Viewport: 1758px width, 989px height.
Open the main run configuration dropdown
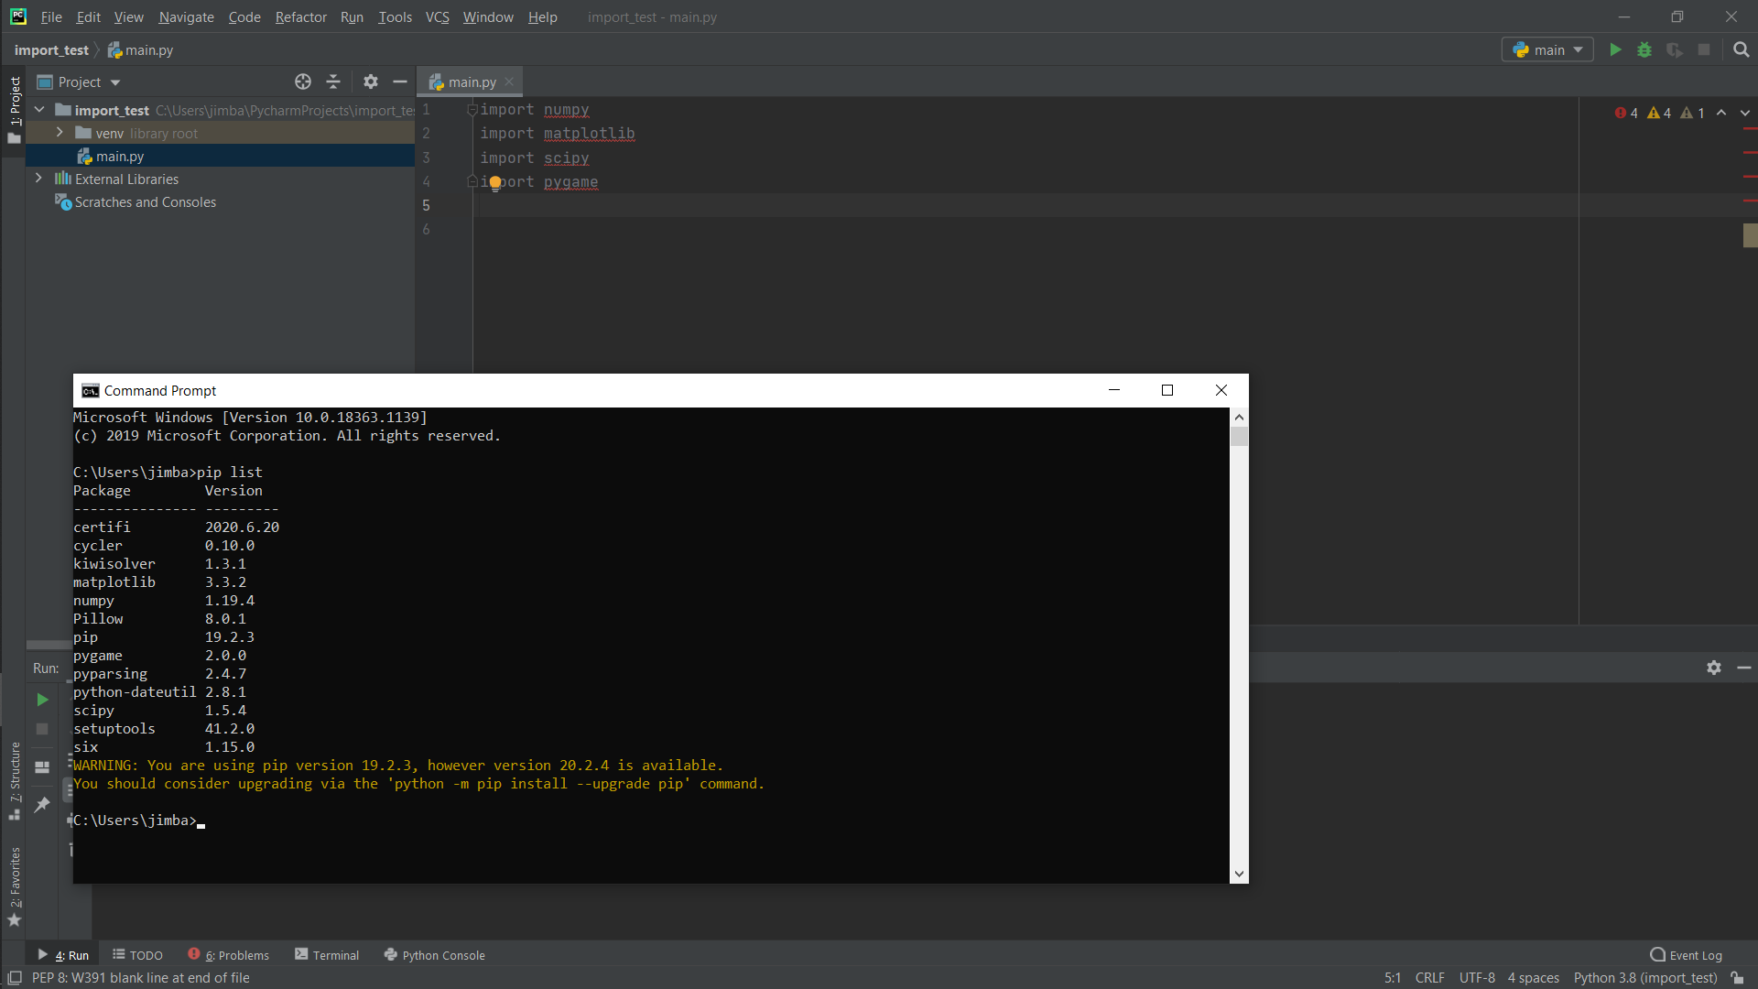[1547, 49]
